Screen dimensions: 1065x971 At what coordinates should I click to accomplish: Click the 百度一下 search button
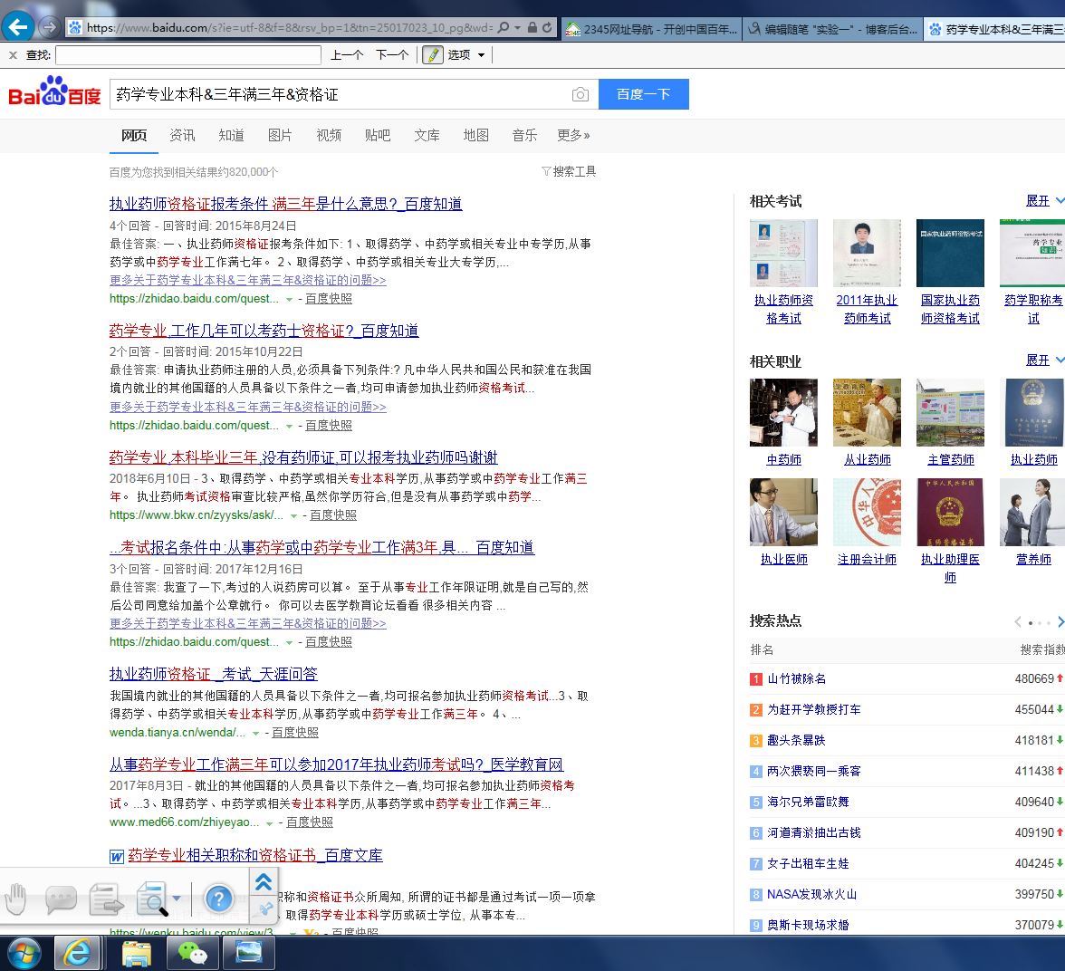tap(643, 94)
